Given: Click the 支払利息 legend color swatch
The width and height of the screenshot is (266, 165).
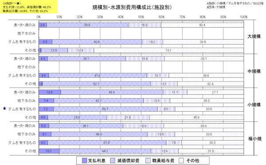Looking at the screenshot, I should tap(84, 161).
